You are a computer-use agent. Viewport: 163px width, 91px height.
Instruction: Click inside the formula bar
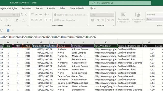[81, 37]
